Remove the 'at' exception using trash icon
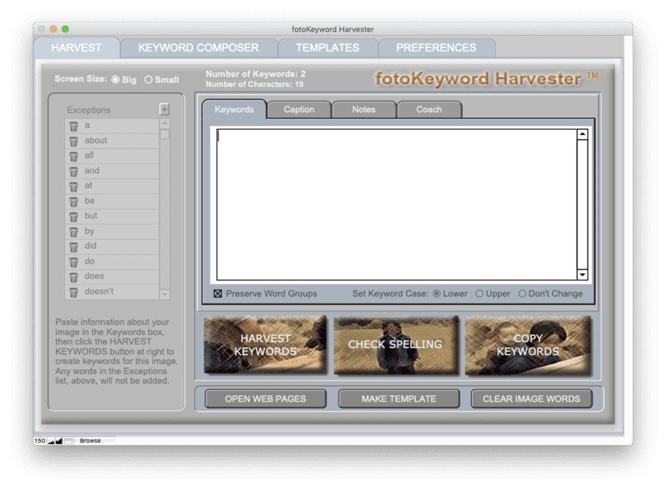The height and width of the screenshot is (489, 666). tap(73, 186)
